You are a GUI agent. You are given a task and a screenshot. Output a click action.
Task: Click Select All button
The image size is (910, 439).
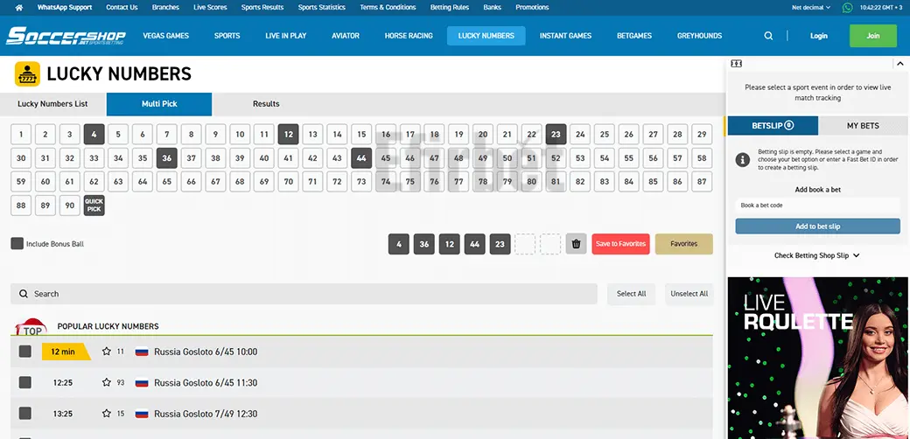(x=632, y=294)
